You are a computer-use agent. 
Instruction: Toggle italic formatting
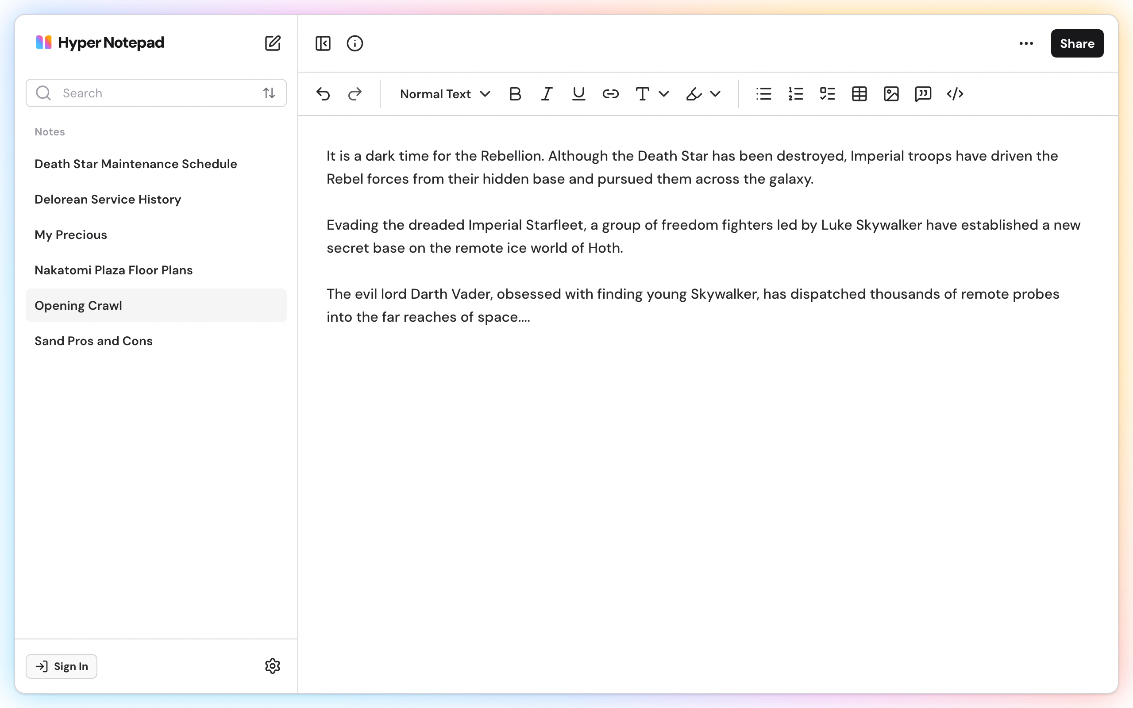(547, 94)
